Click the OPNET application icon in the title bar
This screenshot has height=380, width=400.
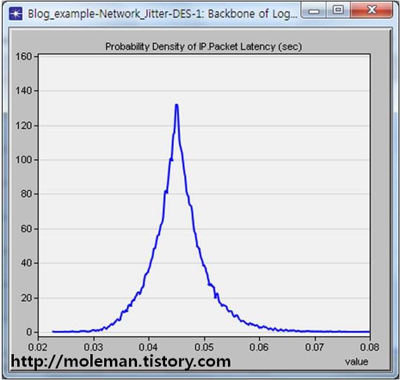click(16, 14)
